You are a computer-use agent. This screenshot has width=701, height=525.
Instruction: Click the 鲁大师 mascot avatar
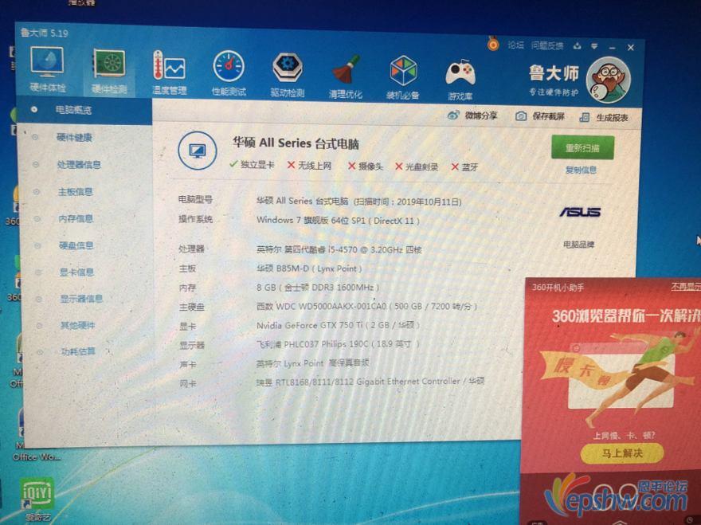pyautogui.click(x=609, y=80)
